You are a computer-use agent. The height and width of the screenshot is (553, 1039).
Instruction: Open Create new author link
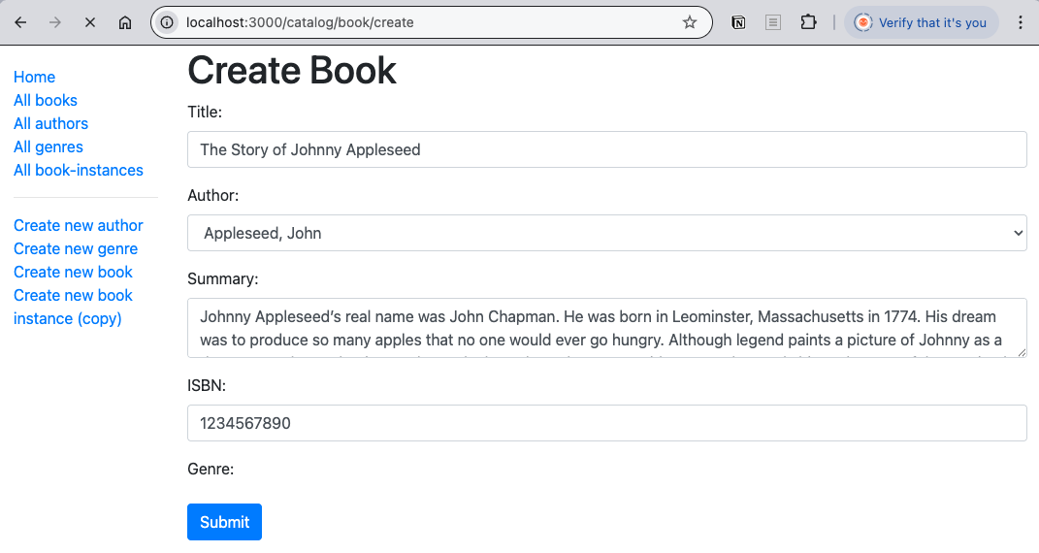(x=79, y=225)
